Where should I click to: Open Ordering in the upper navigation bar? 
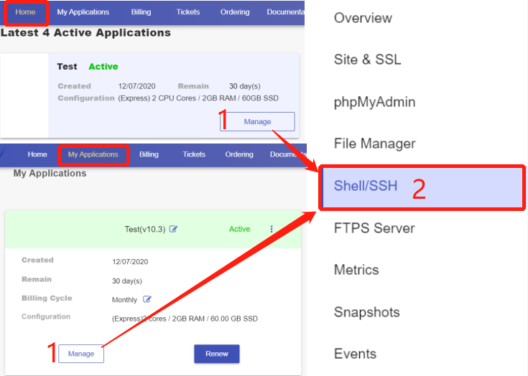pyautogui.click(x=235, y=12)
